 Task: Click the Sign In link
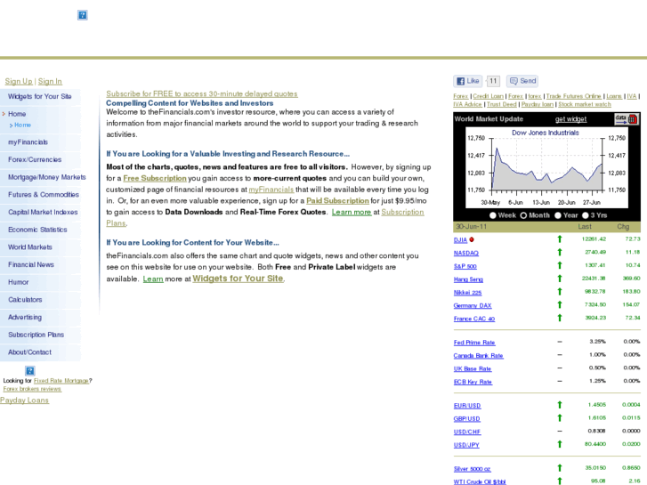point(50,81)
